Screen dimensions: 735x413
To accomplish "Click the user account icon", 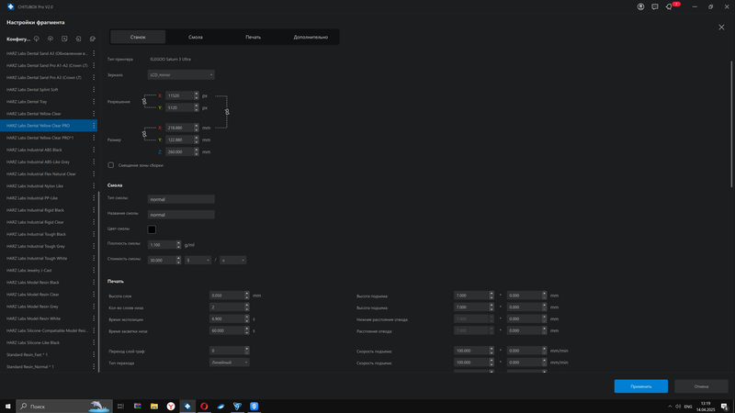I will pos(640,6).
